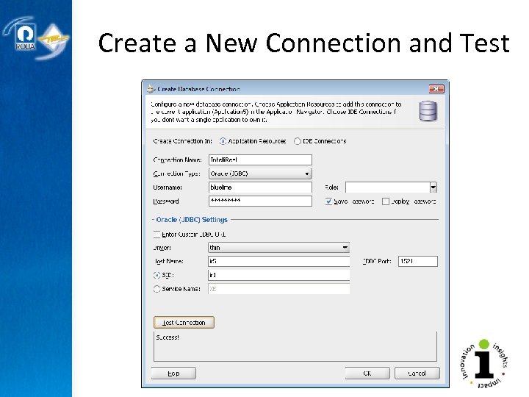Click the Cancel button

click(x=417, y=373)
